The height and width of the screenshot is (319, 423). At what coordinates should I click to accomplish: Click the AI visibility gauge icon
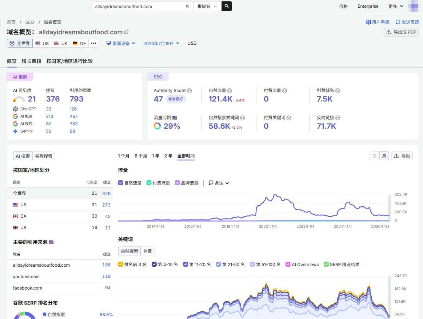[19, 99]
